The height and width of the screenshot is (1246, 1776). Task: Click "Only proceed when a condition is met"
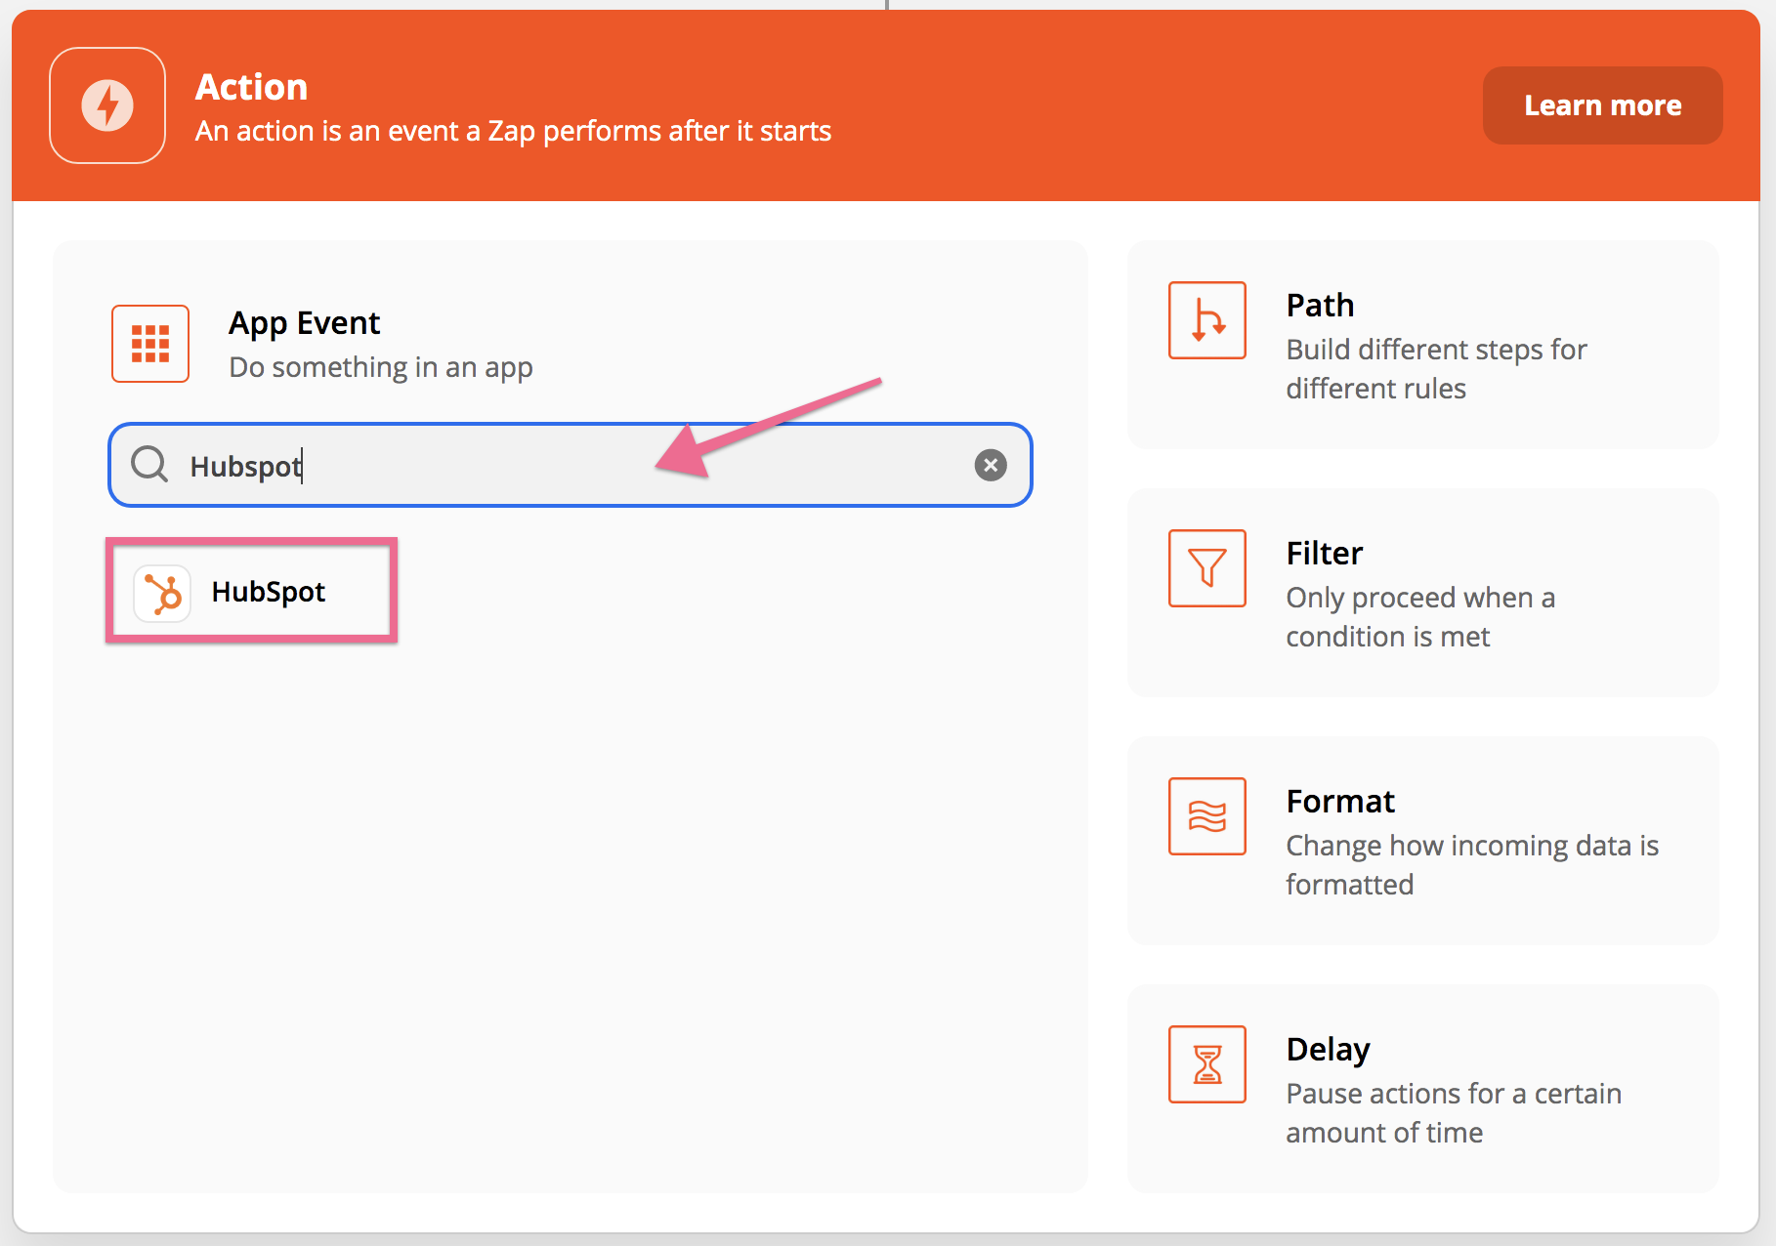1420,617
